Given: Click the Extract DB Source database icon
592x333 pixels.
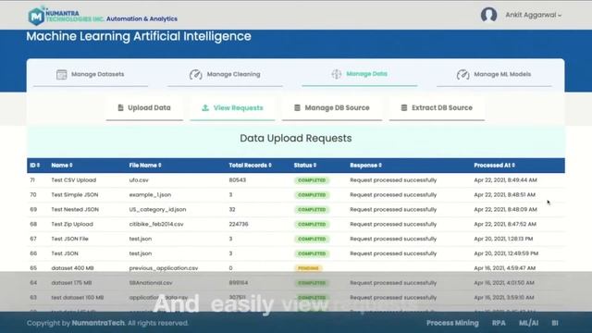Looking at the screenshot, I should (x=404, y=108).
